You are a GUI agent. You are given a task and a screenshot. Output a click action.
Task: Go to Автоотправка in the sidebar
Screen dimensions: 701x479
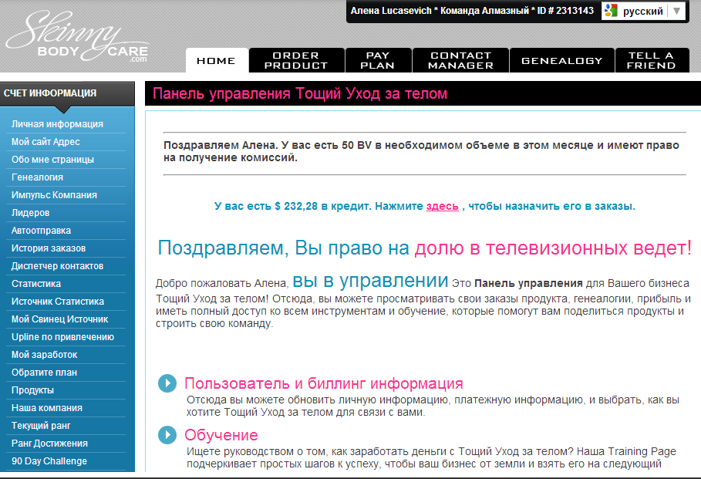point(42,231)
